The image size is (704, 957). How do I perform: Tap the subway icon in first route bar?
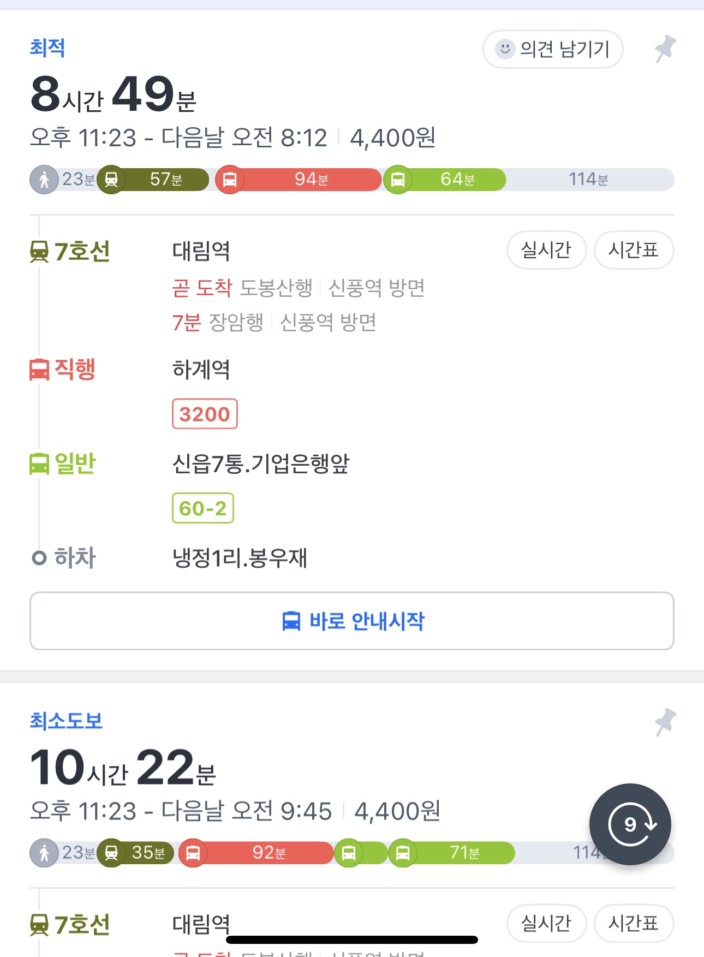click(111, 180)
